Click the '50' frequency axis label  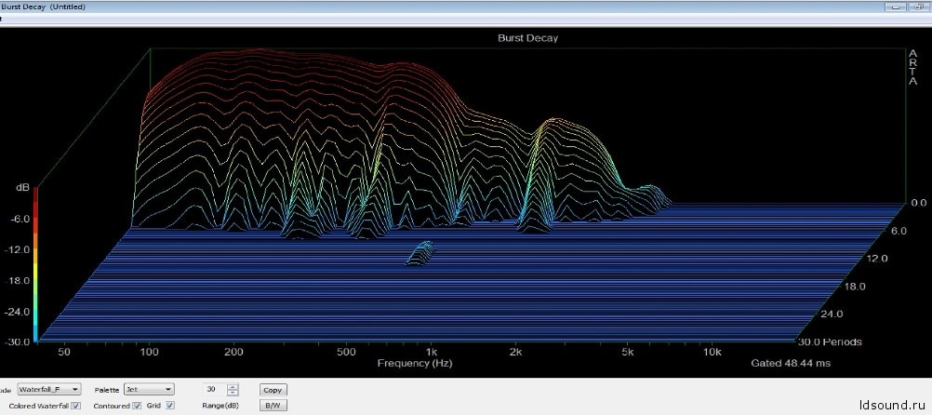pos(64,352)
